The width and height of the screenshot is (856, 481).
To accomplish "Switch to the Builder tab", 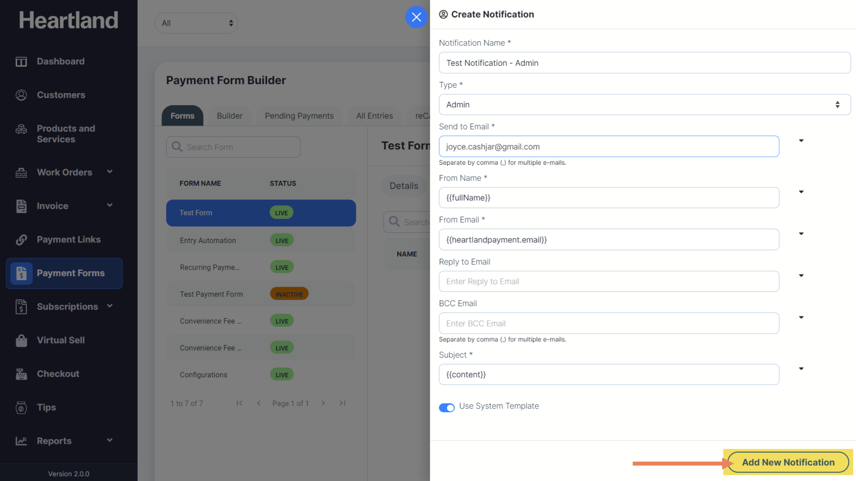I will tap(229, 116).
